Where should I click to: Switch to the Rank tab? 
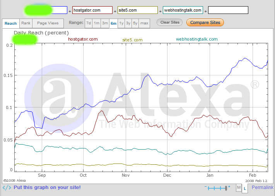coord(26,23)
